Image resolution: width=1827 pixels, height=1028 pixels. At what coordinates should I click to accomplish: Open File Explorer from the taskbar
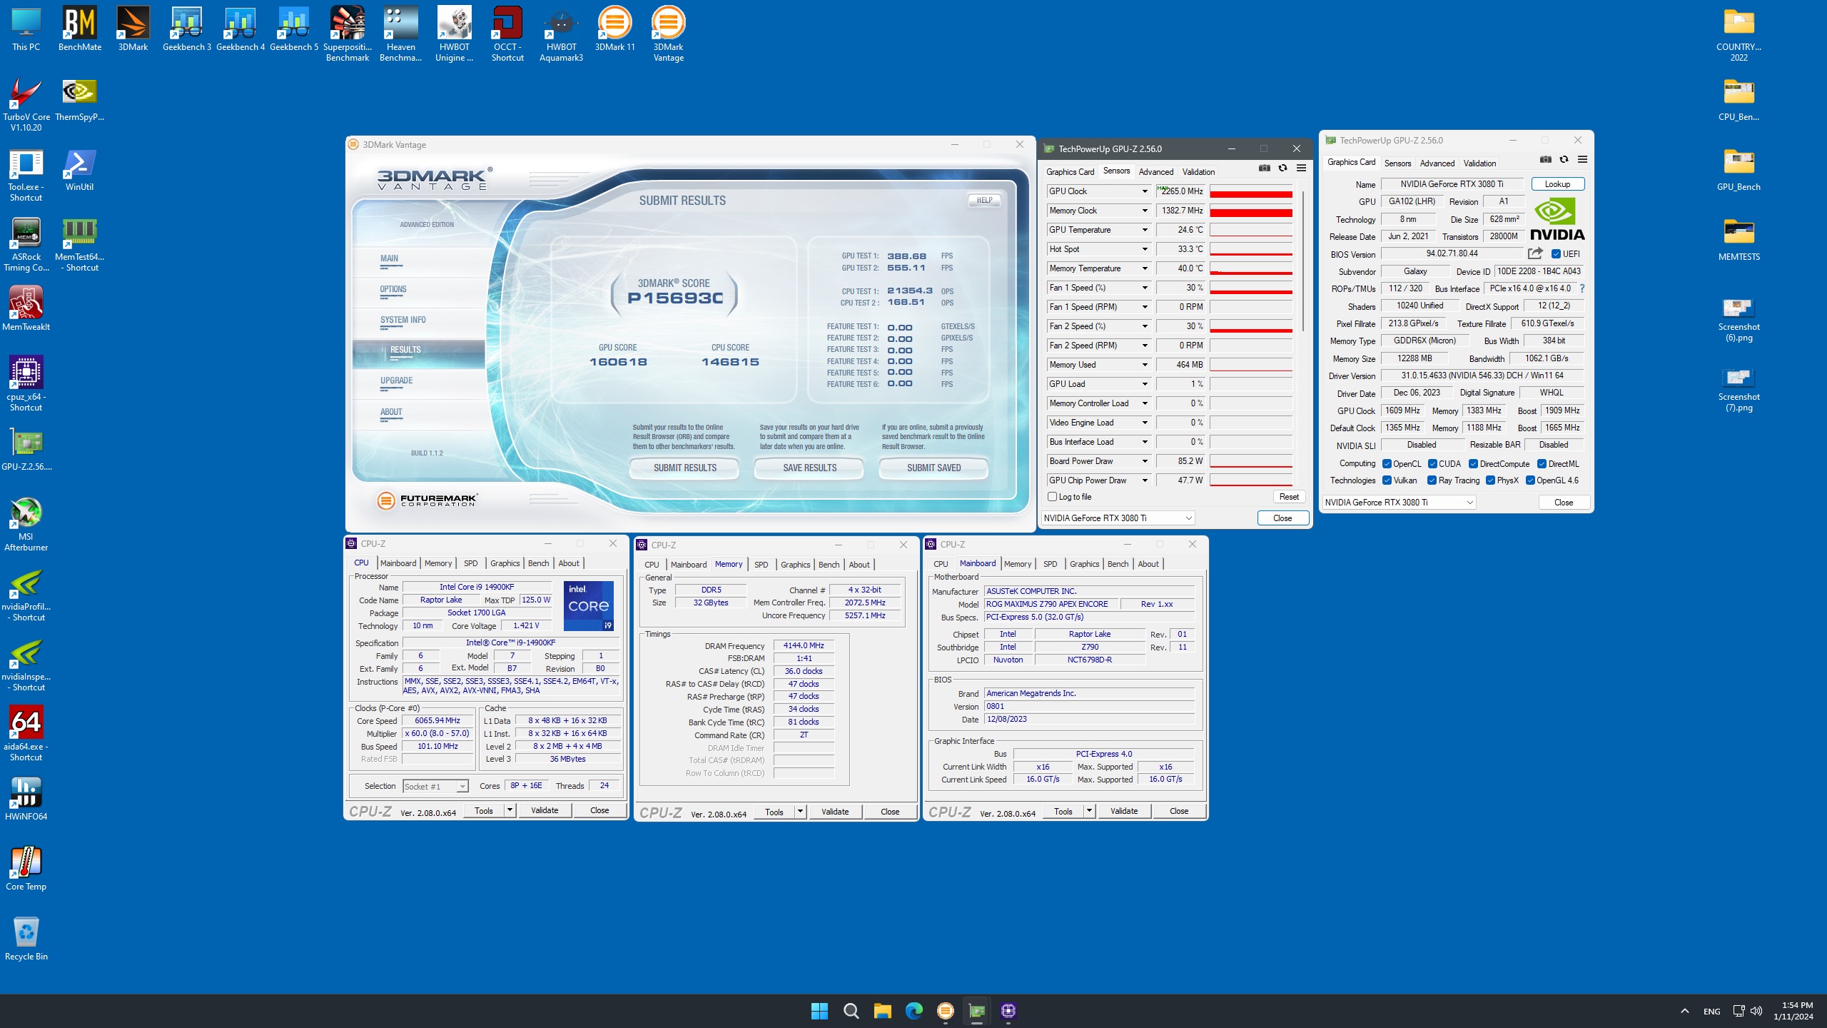pyautogui.click(x=882, y=1011)
